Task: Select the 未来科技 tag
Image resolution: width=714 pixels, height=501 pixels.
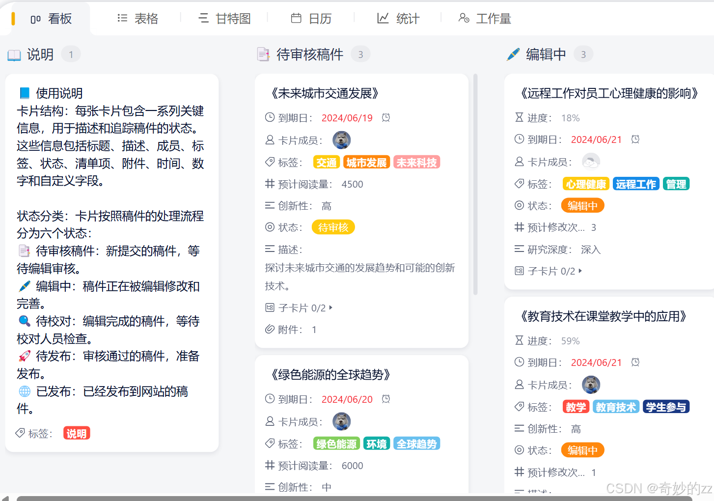Action: 417,162
